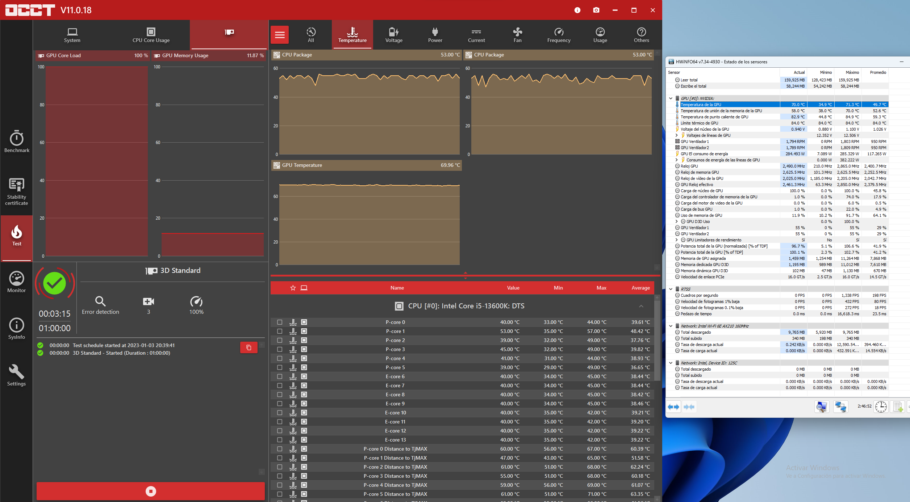Click the GPU Temperature graph header icon

click(x=277, y=165)
